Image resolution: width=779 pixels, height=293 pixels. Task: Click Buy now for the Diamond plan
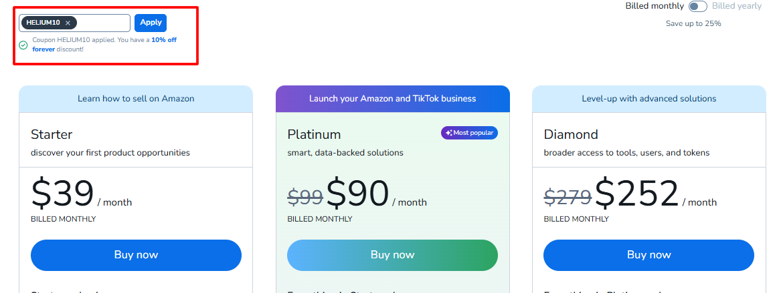648,255
